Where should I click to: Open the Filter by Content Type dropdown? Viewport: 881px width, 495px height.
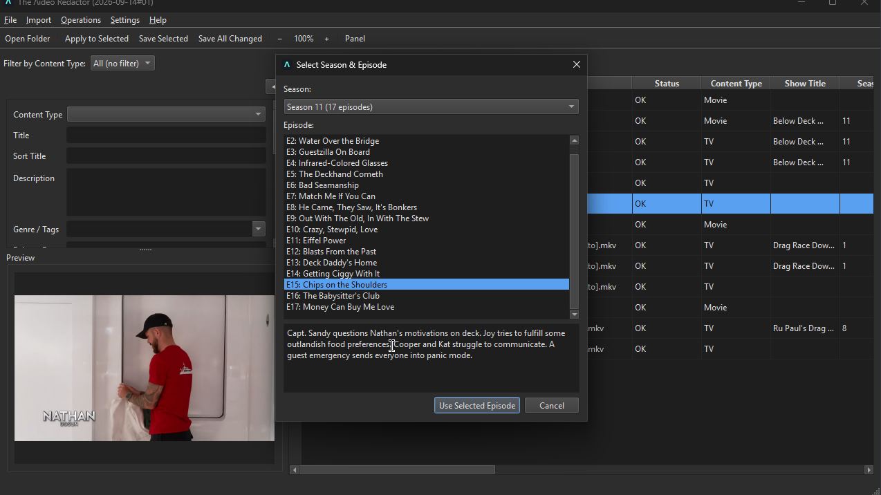pos(122,64)
